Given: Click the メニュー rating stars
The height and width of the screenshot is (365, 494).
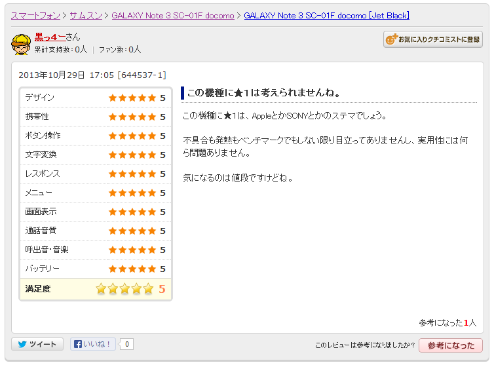Looking at the screenshot, I should click(132, 193).
